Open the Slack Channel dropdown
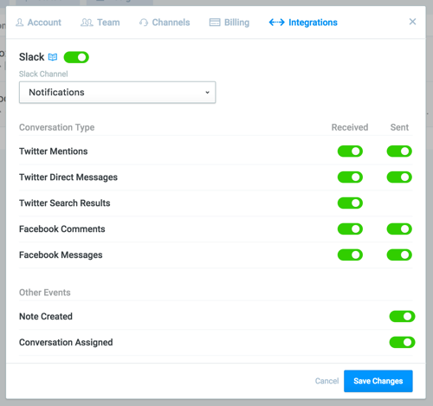The width and height of the screenshot is (433, 406). coord(117,93)
